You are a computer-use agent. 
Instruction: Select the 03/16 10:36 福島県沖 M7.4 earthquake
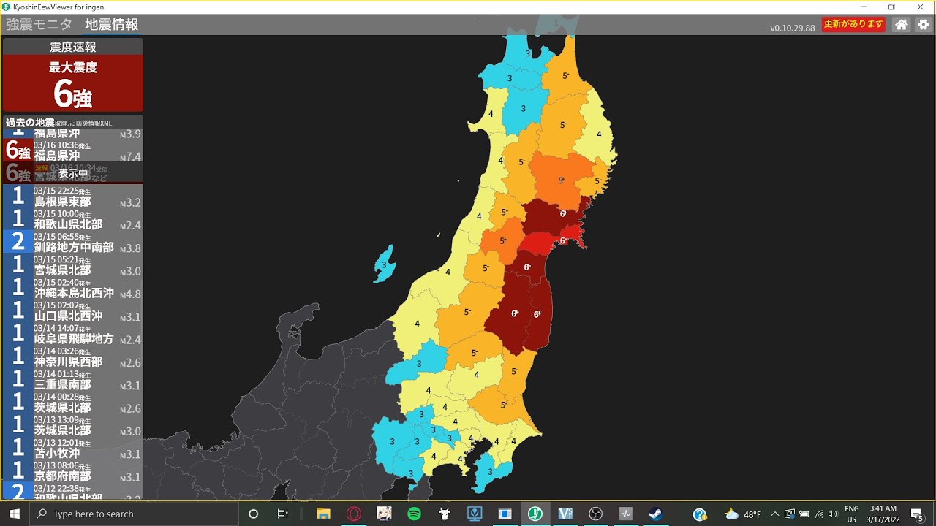(x=73, y=150)
